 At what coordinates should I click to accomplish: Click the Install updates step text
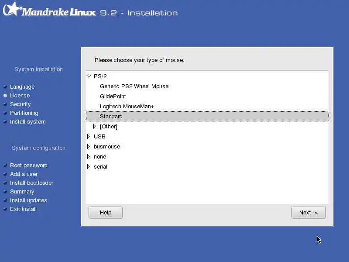pos(28,200)
